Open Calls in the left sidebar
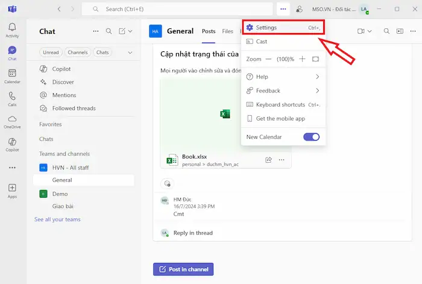Viewport: 422px width, 284px height. pos(12,98)
